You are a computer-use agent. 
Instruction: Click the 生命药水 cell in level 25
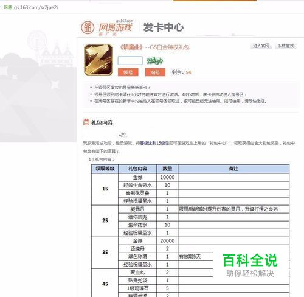(x=137, y=225)
